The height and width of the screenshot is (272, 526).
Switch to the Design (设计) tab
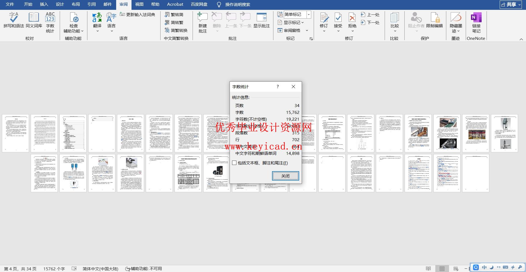60,4
